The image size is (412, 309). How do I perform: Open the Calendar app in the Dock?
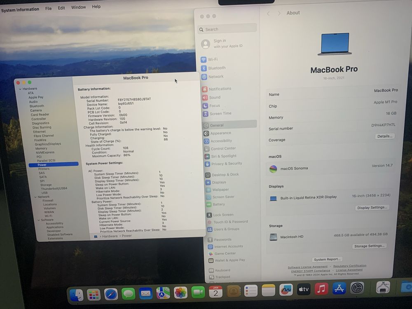(215, 292)
